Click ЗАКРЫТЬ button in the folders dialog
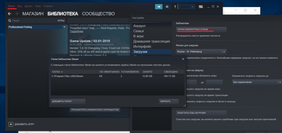The image size is (282, 133). (x=169, y=101)
